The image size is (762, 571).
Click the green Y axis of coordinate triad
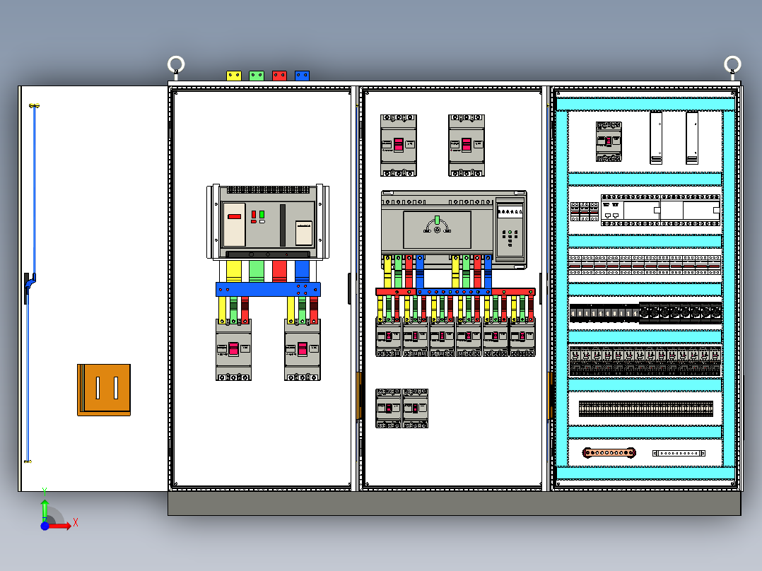(x=45, y=510)
